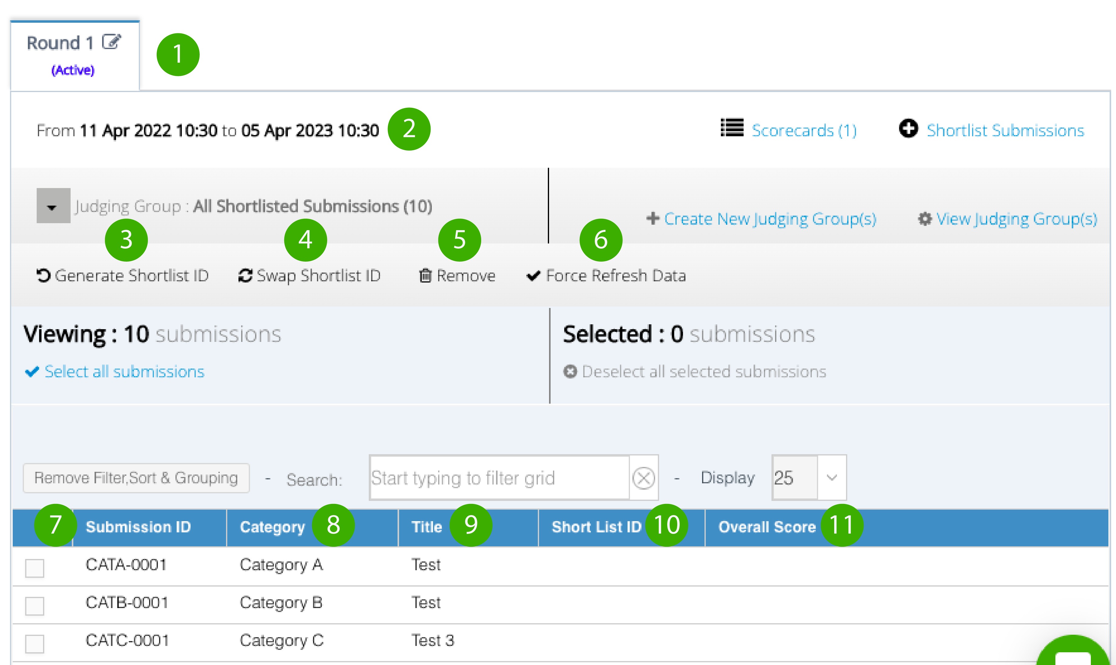The height and width of the screenshot is (665, 1116).
Task: Click Select all submissions link
Action: tap(124, 372)
